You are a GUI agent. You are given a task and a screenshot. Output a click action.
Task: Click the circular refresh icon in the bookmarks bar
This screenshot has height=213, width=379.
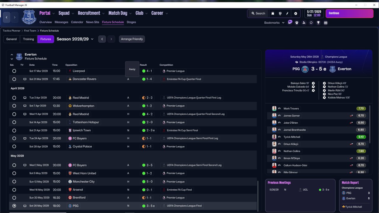pyautogui.click(x=311, y=23)
